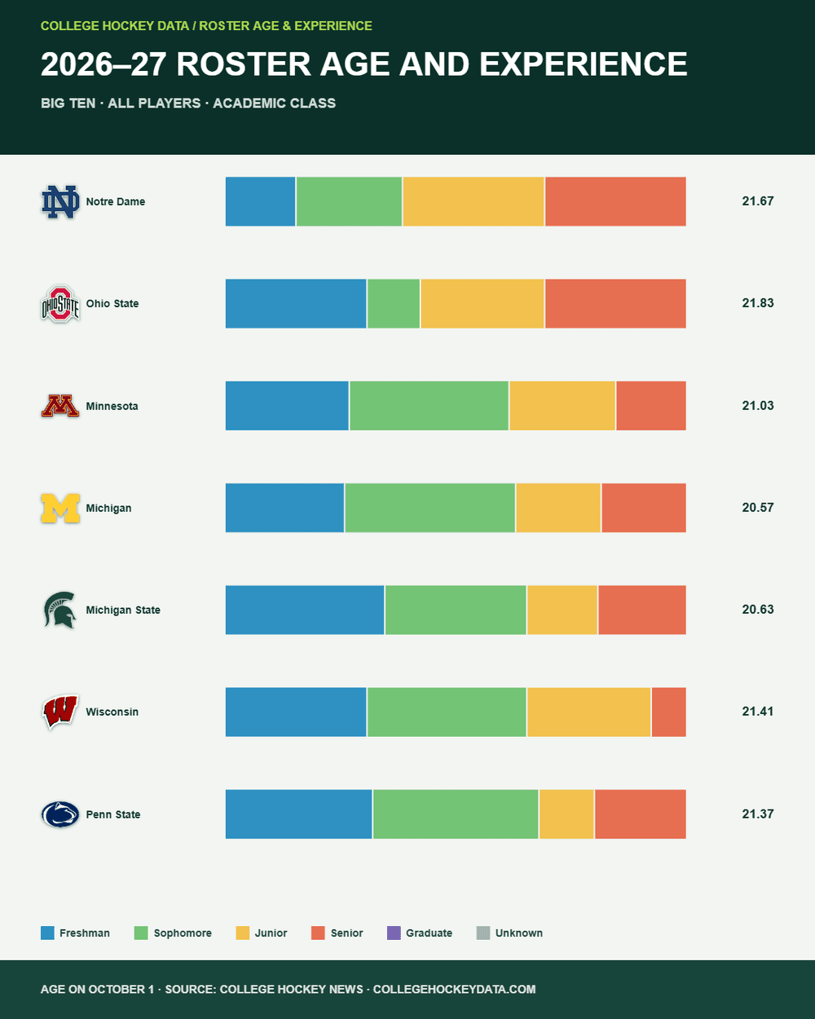The height and width of the screenshot is (1019, 815).
Task: Click the Wisconsin W logo
Action: [60, 712]
